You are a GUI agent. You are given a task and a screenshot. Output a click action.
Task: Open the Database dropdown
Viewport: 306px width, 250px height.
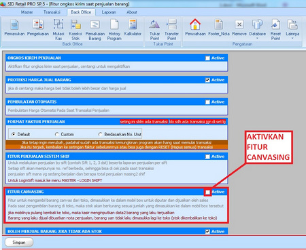[x=257, y=29]
